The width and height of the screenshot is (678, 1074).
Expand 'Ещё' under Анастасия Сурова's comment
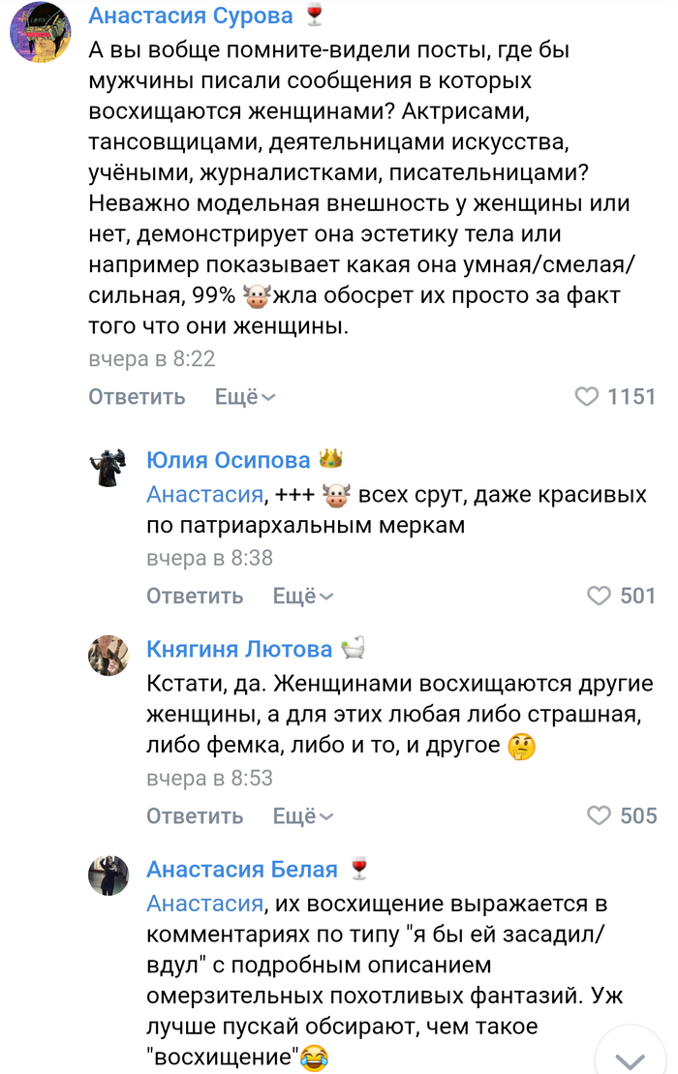pyautogui.click(x=245, y=397)
